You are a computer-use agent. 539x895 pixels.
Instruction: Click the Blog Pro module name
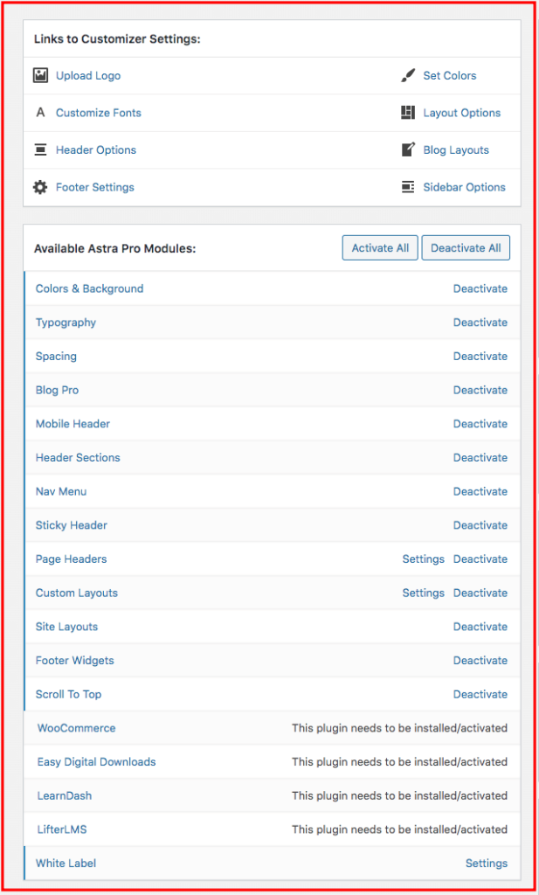[x=57, y=390]
